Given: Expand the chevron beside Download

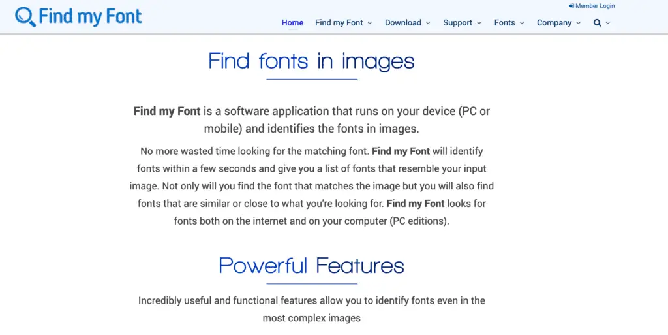Looking at the screenshot, I should 428,23.
